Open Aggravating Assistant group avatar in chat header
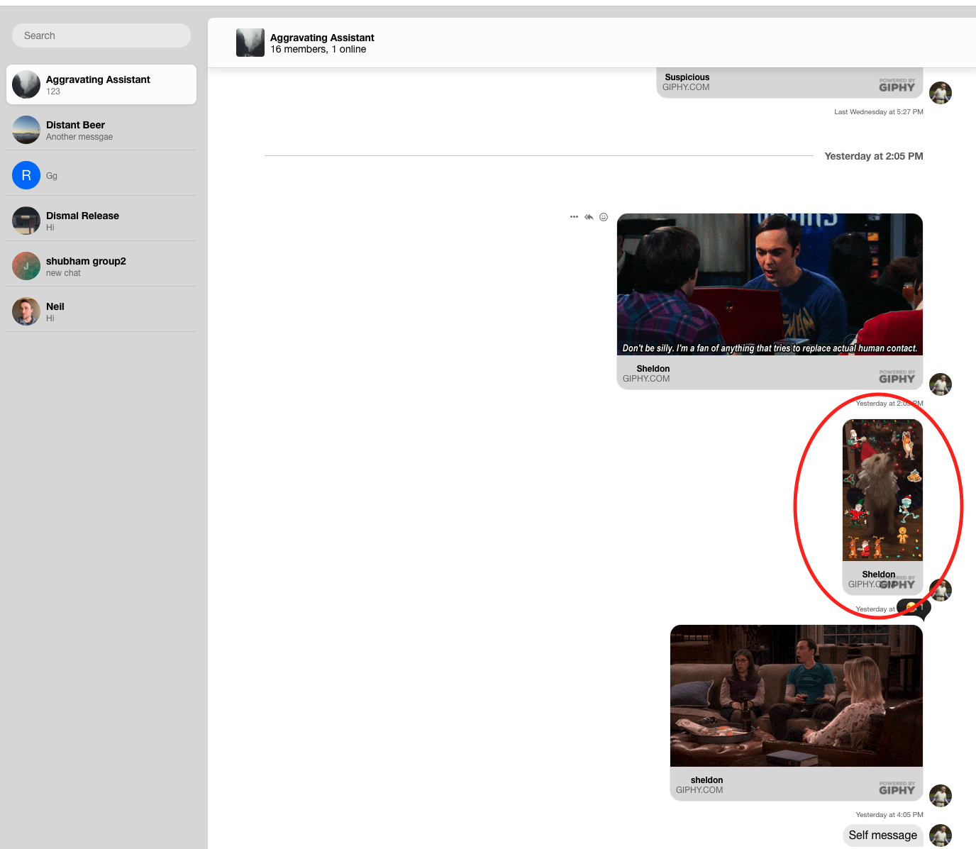Image resolution: width=976 pixels, height=849 pixels. tap(250, 43)
